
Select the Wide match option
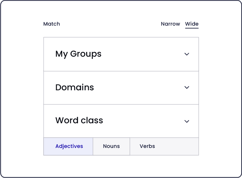click(192, 24)
